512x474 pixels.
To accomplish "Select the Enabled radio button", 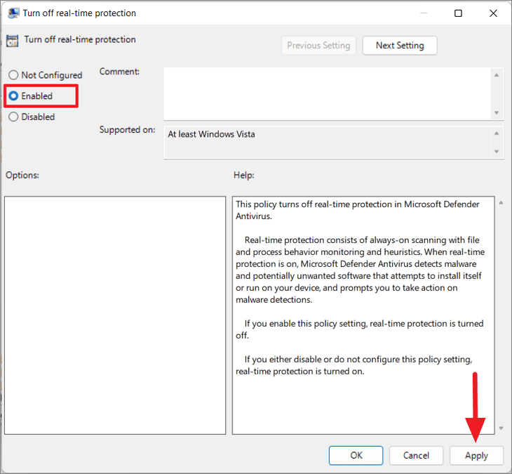I will (13, 96).
